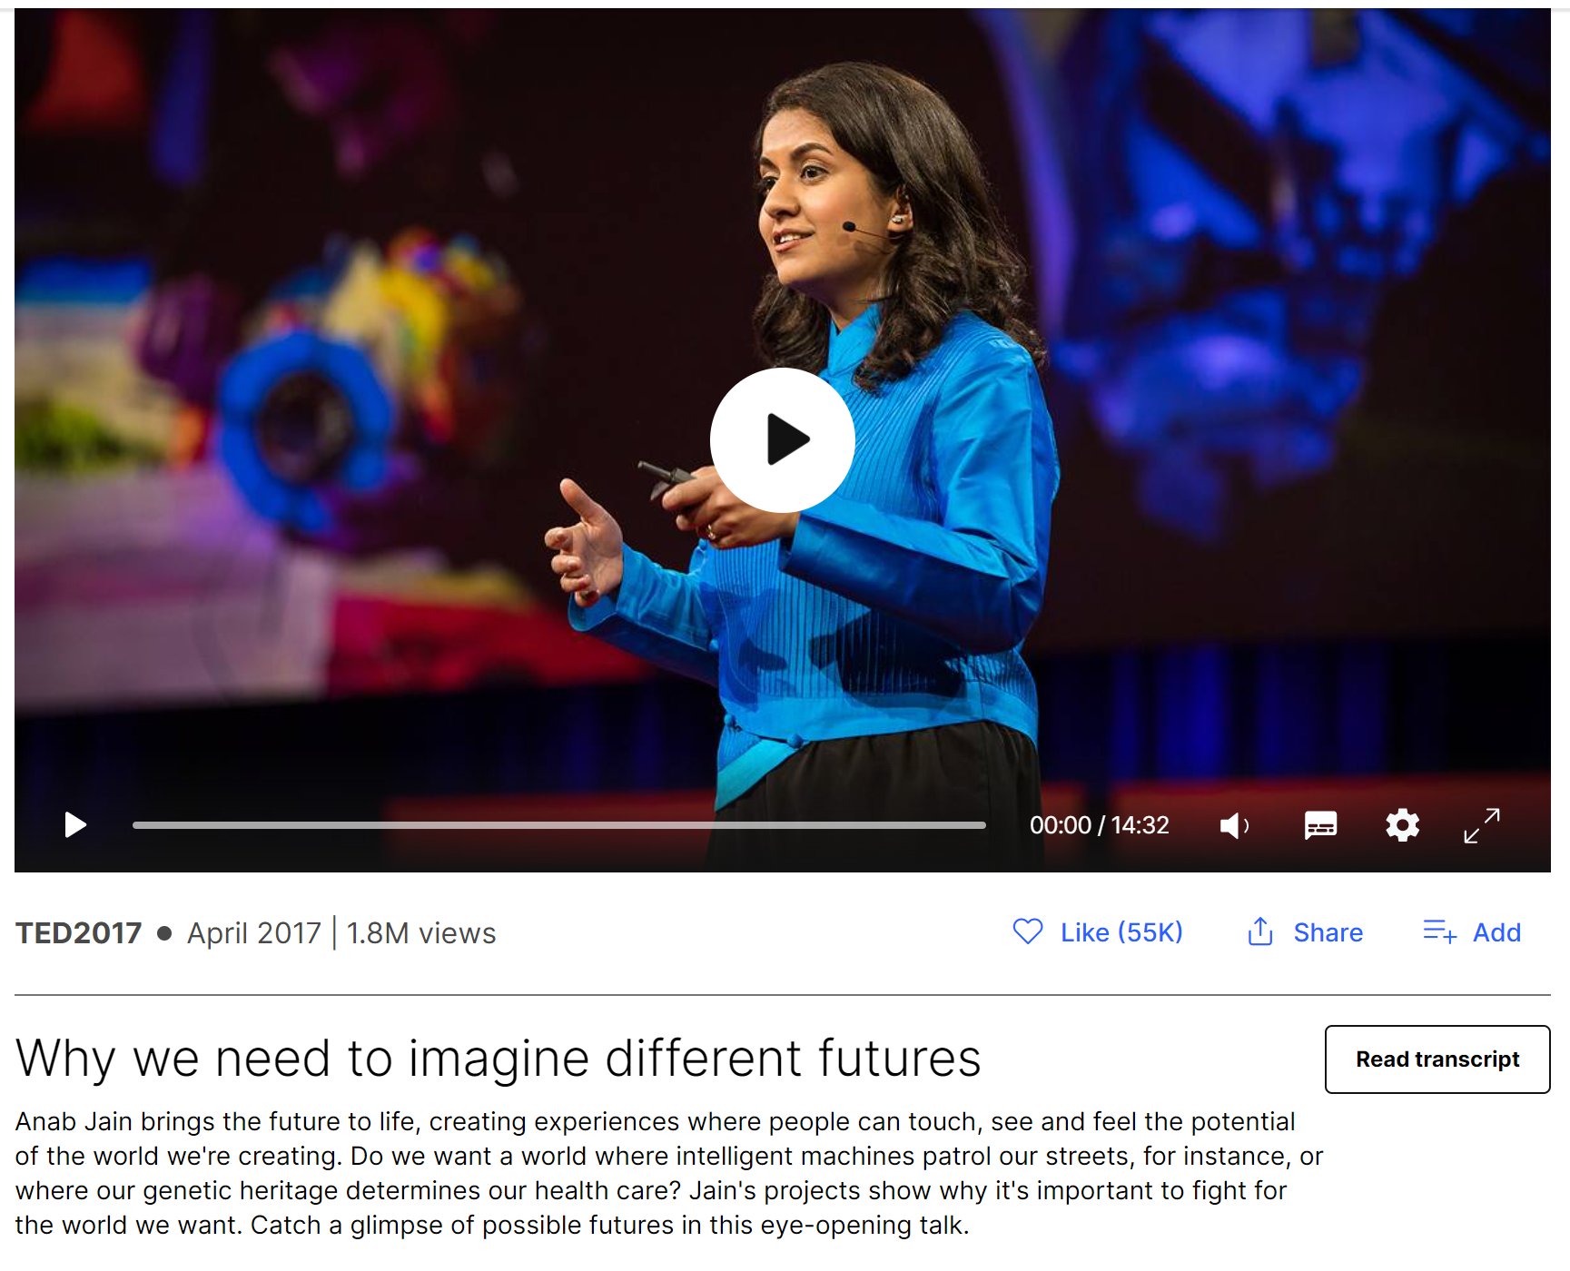1570x1271 pixels.
Task: Click the large center play button
Action: coord(782,440)
